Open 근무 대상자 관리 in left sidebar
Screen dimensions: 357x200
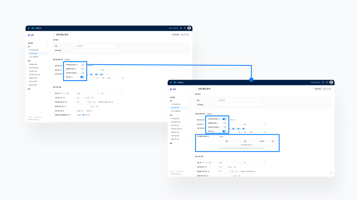pos(34,50)
